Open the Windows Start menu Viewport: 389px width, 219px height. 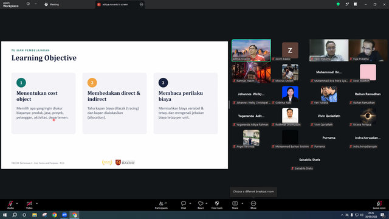coord(5,215)
